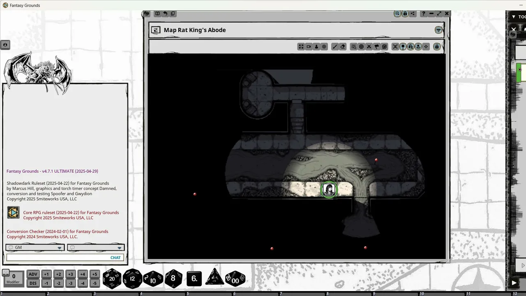Click the red light marker near map top right
526x296 pixels.
376,160
